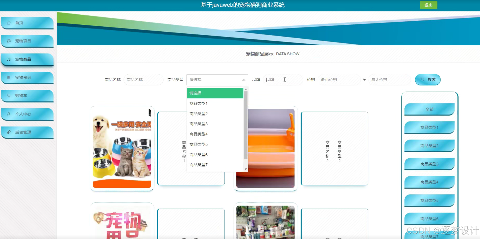Click the 宠物商品 grid icon
Viewport: 480px width, 239px height.
pyautogui.click(x=9, y=59)
